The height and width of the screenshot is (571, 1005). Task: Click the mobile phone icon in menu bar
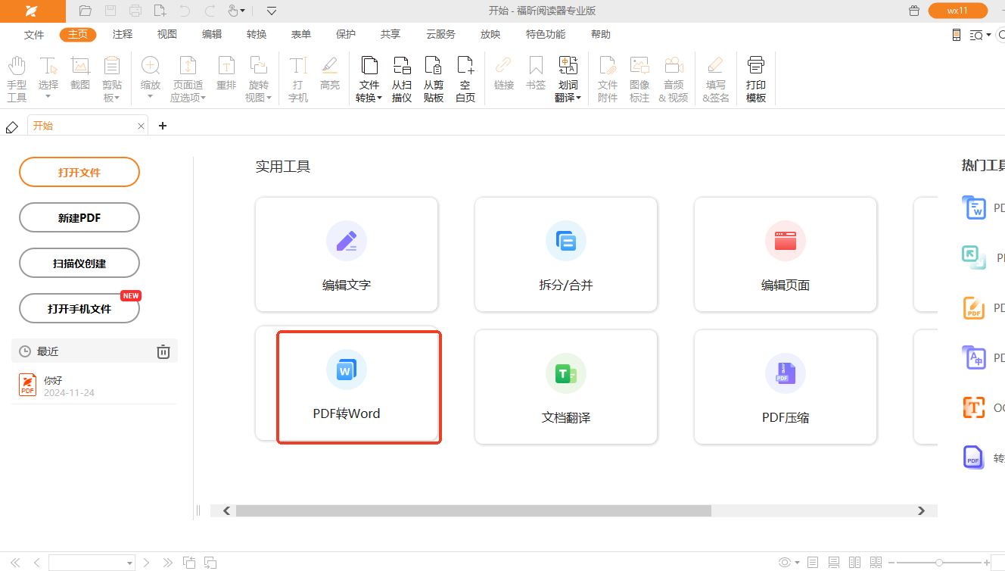point(956,35)
